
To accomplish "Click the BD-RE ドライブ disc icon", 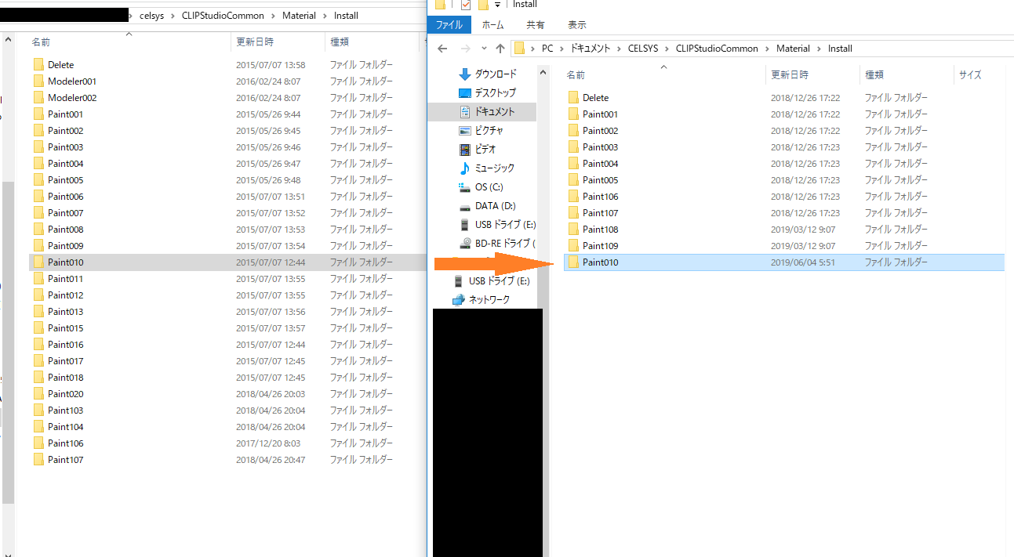I will click(465, 243).
